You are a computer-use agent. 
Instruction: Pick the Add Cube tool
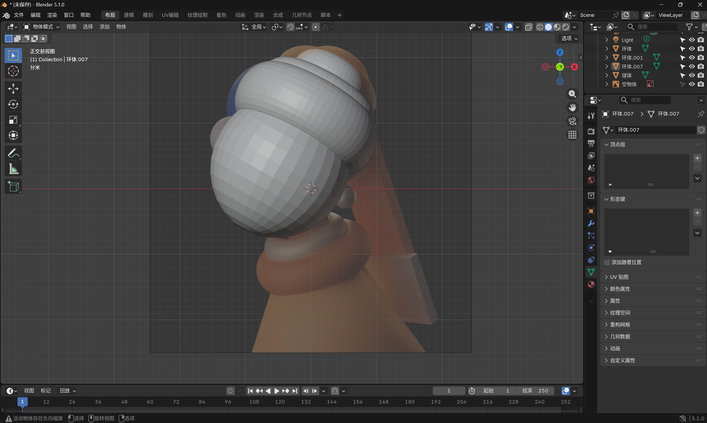(x=13, y=187)
